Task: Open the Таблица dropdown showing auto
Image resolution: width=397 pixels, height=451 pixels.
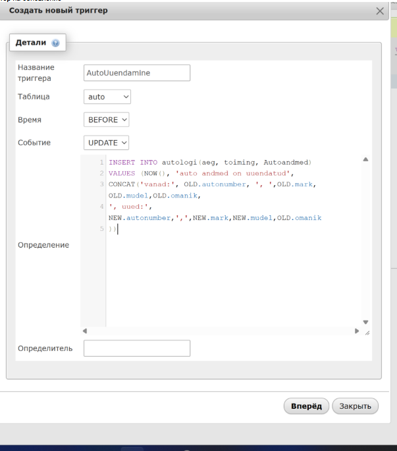Action: (108, 97)
